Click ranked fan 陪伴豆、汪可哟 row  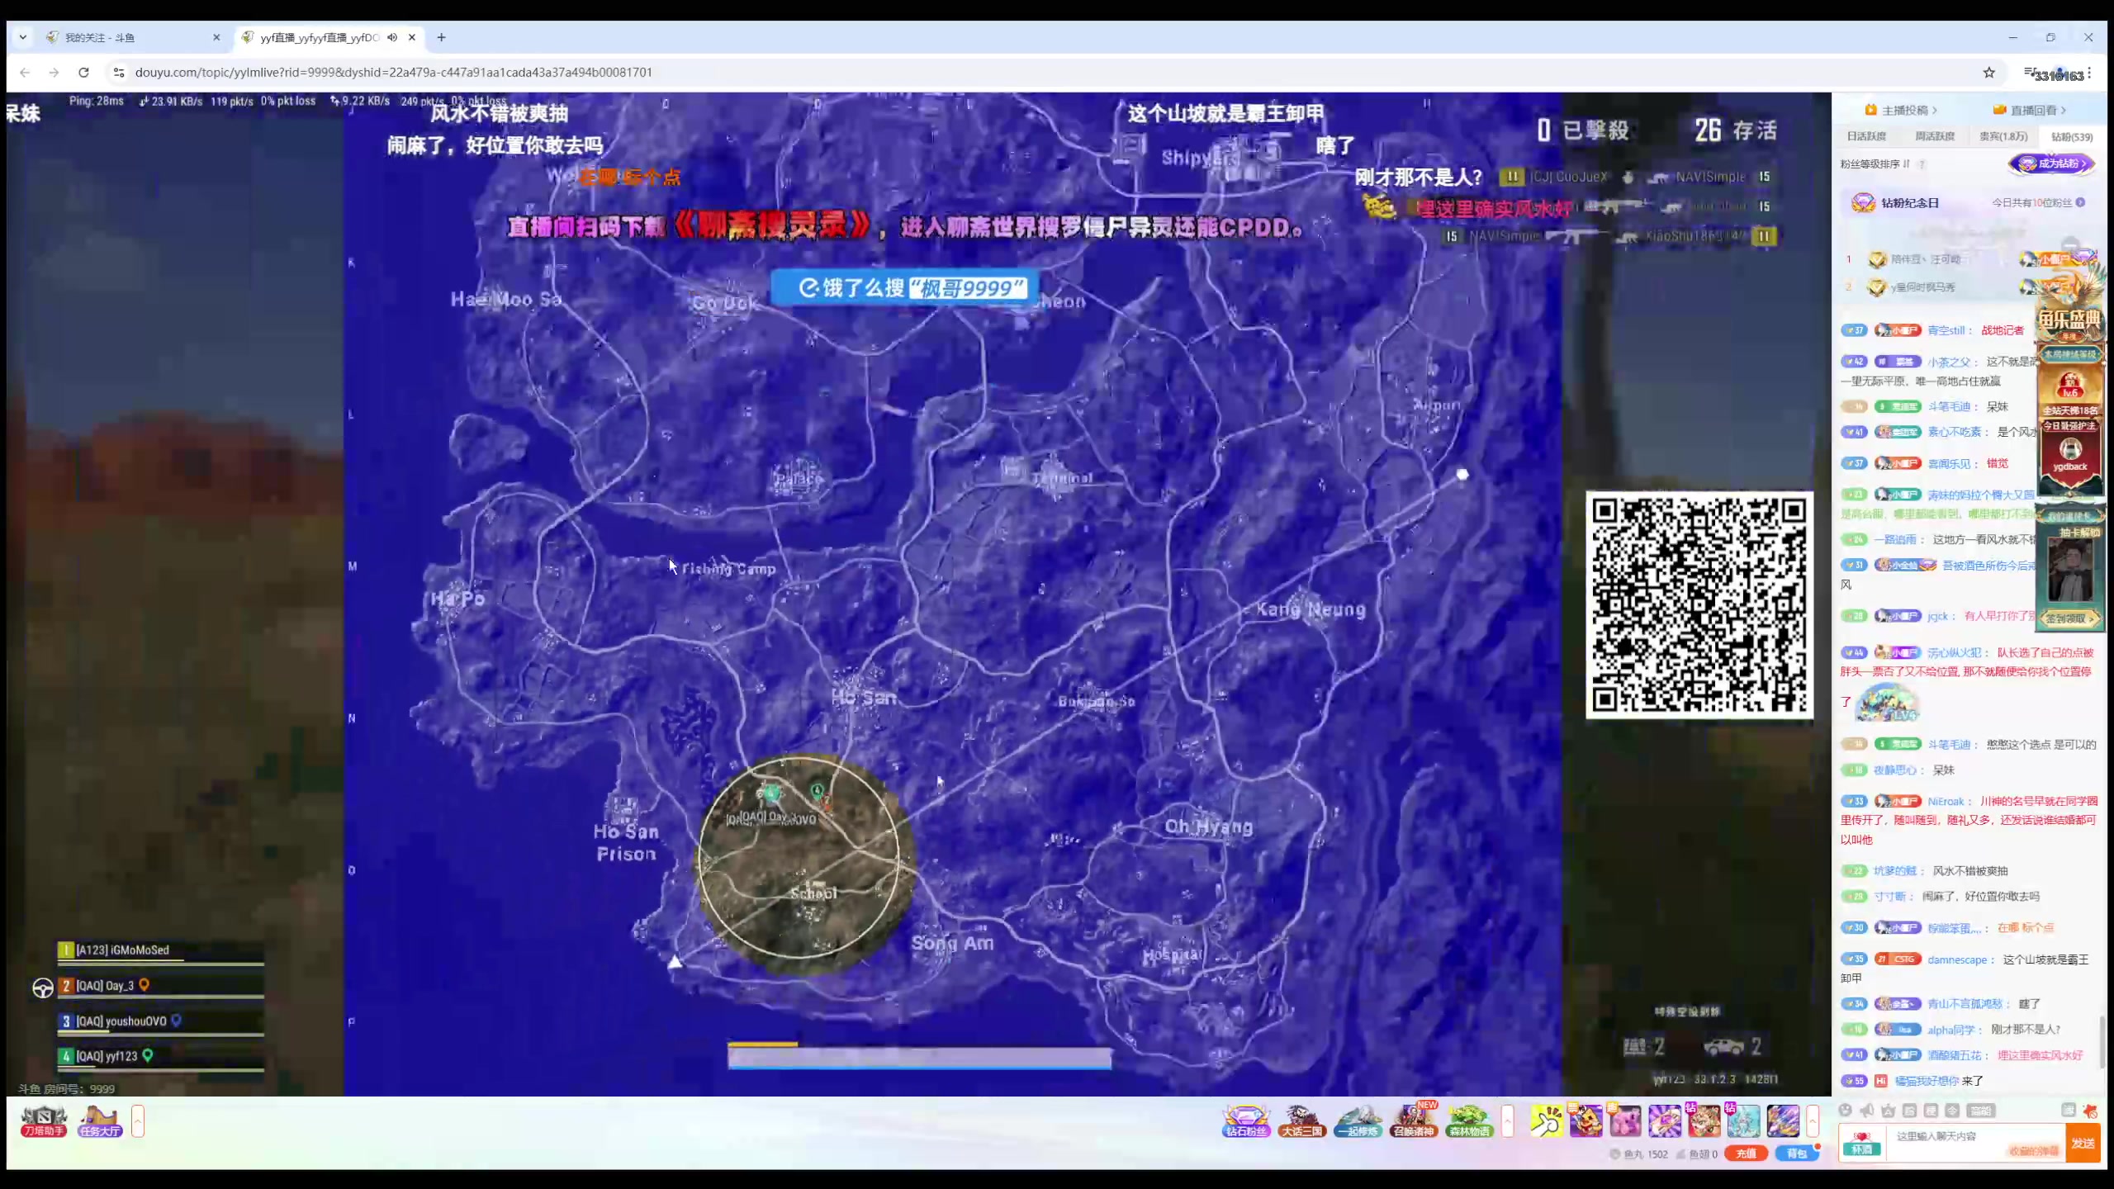pos(1969,259)
